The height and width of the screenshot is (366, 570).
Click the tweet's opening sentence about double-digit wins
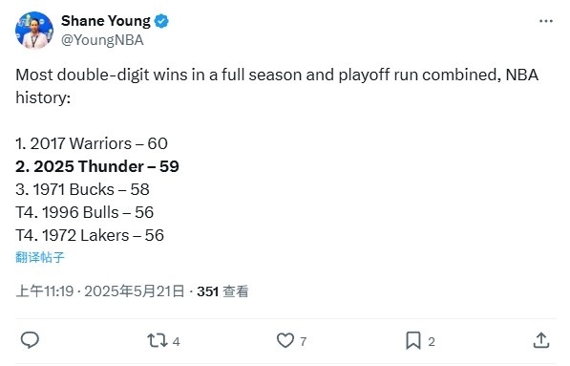277,86
